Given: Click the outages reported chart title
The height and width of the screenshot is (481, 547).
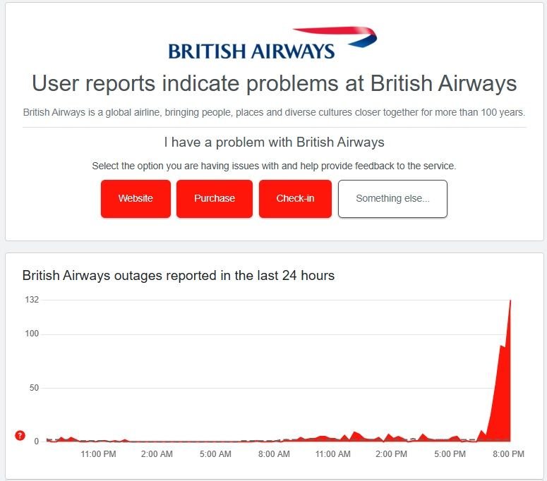Looking at the screenshot, I should (179, 275).
